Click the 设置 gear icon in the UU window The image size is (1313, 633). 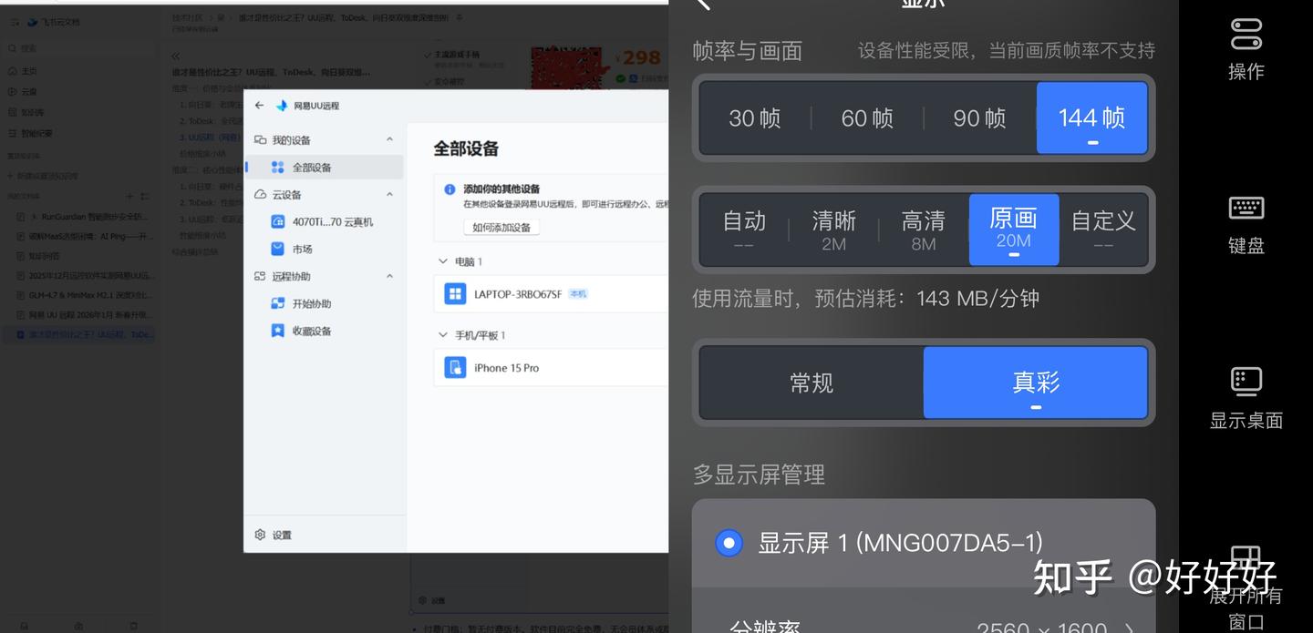(x=261, y=535)
